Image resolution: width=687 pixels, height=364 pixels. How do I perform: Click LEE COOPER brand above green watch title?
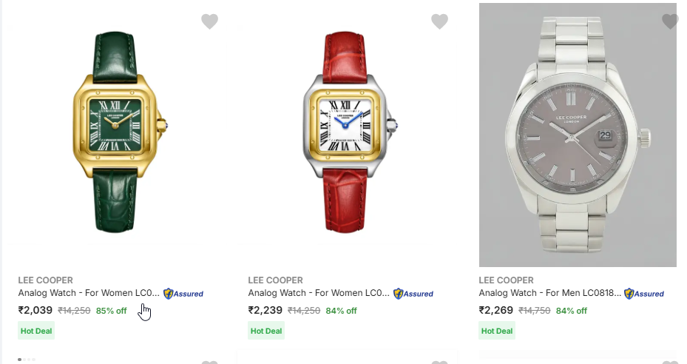[x=45, y=280]
